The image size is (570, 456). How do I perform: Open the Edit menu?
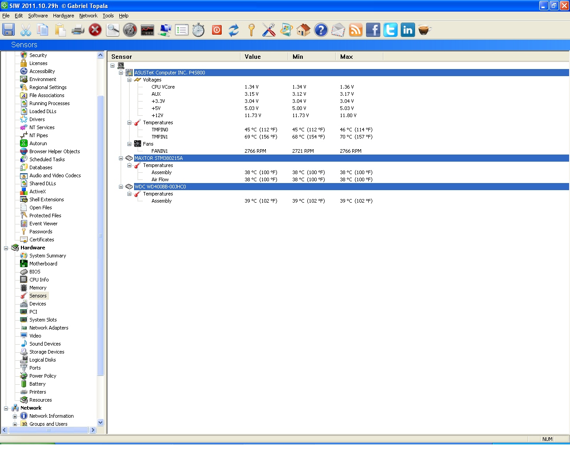point(19,16)
